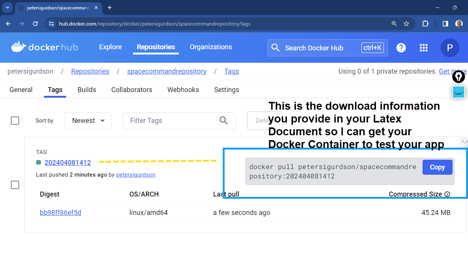Open petersigurdson profile link under the tag
The image size is (468, 257).
[136, 175]
